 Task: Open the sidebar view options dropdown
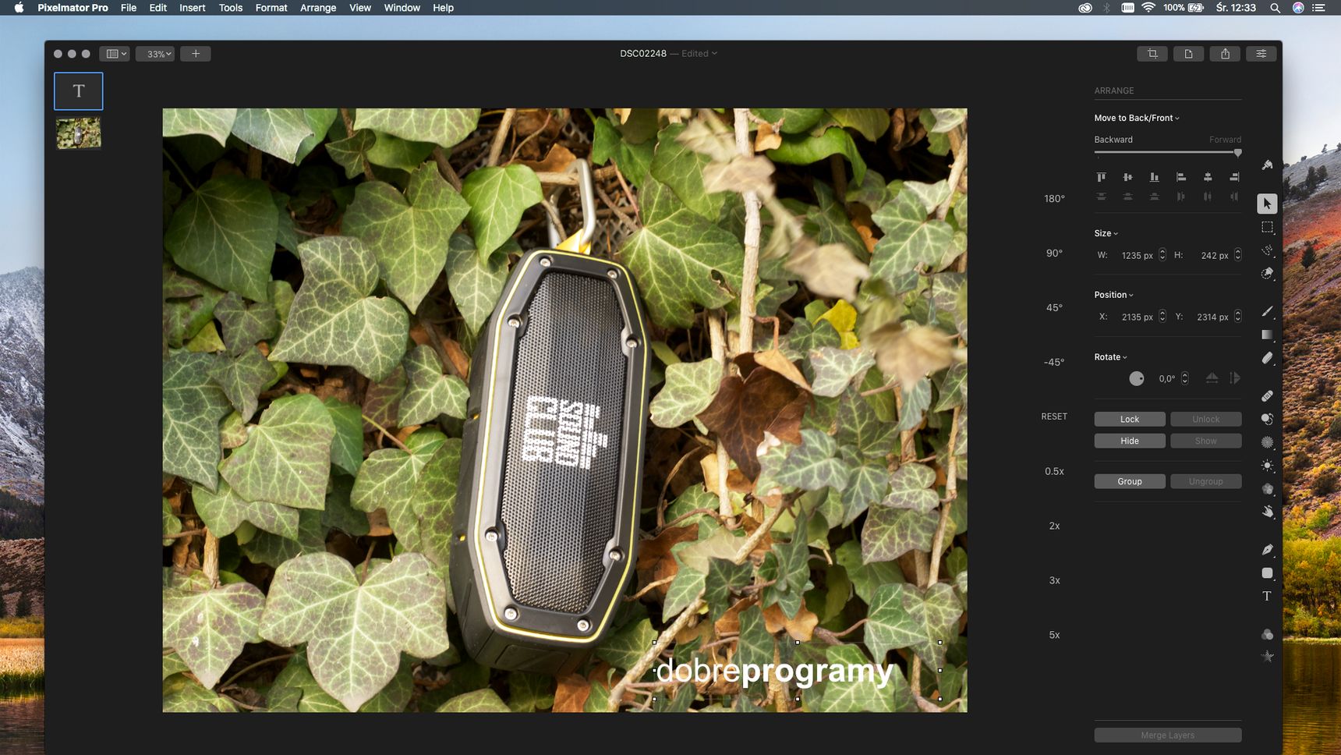coord(114,54)
